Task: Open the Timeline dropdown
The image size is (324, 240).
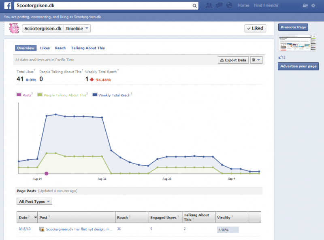Action: coord(77,28)
